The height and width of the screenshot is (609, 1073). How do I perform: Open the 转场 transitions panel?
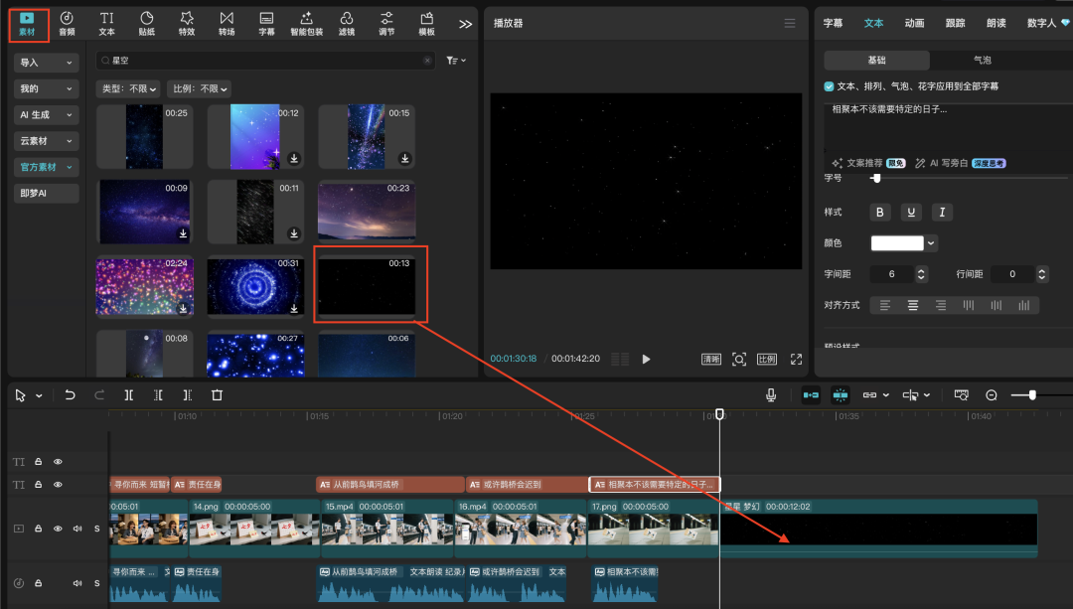click(227, 23)
